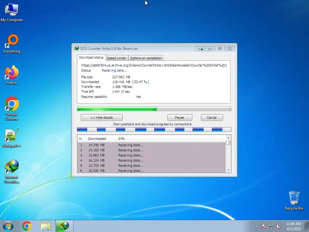Screen dimensions: 309x232
Task: Open Windows Explorer from the taskbar
Action: click(x=46, y=226)
